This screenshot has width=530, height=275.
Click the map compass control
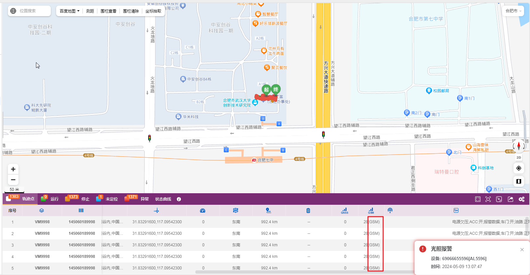518,146
